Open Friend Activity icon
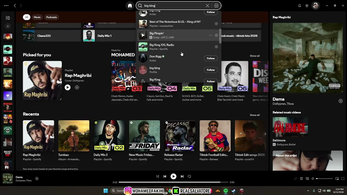 point(307,6)
